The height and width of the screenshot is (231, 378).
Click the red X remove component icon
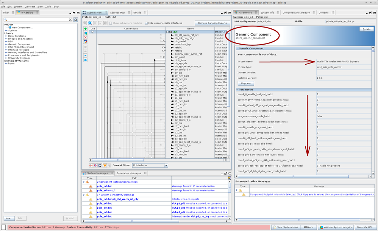point(86,37)
